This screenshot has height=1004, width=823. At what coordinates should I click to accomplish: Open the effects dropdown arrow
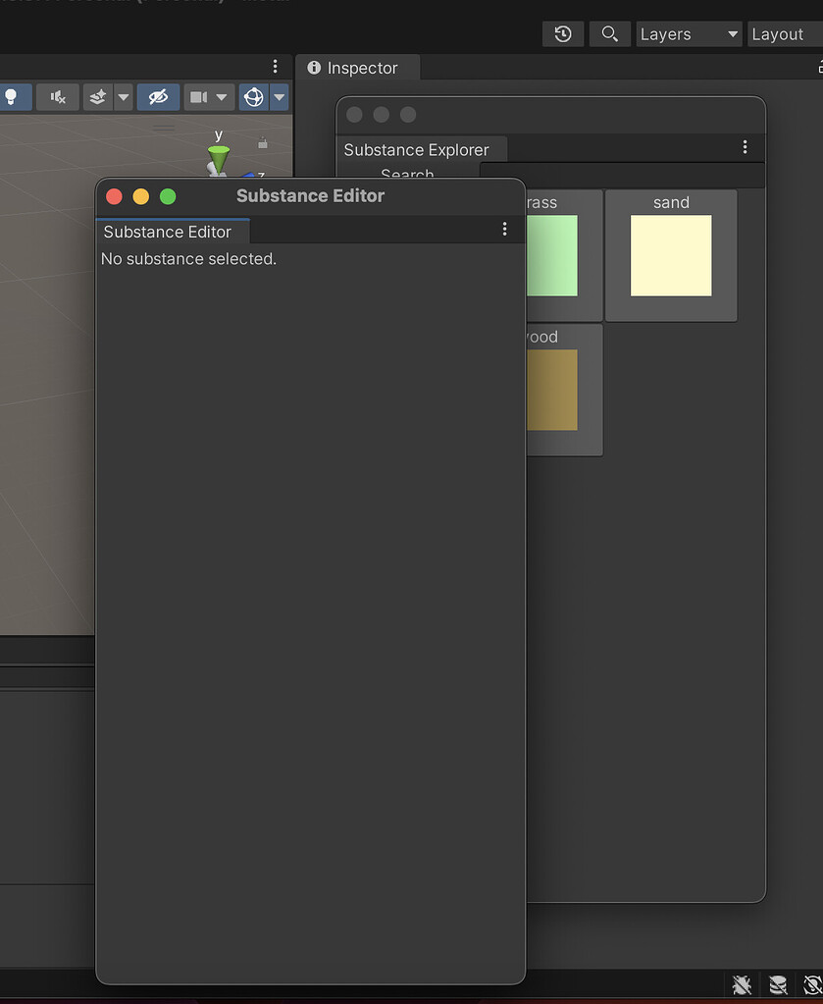pos(123,96)
